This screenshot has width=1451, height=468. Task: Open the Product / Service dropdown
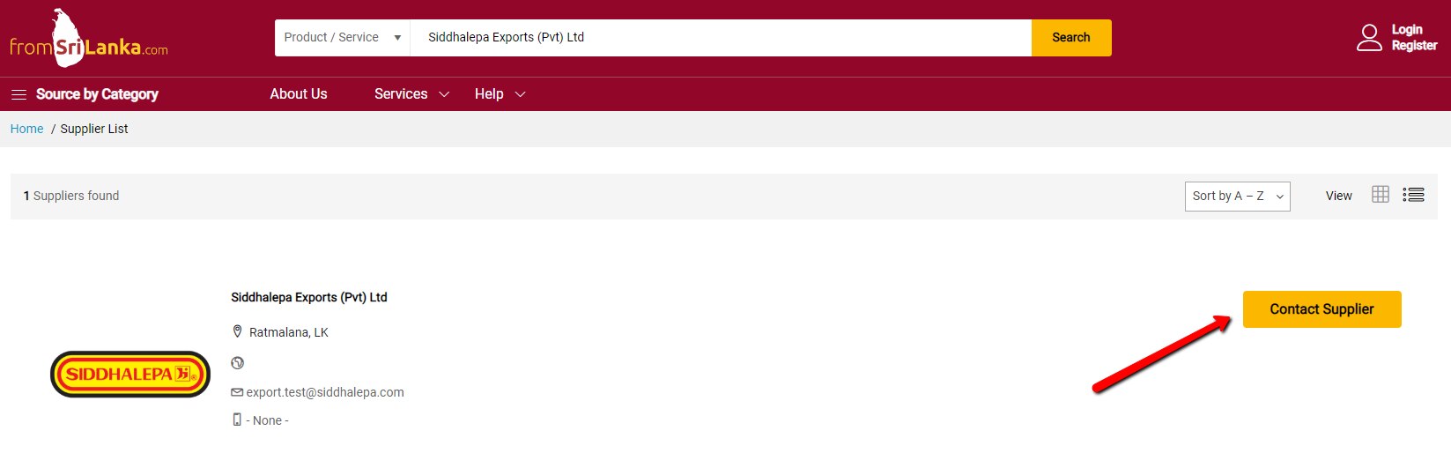pos(343,38)
